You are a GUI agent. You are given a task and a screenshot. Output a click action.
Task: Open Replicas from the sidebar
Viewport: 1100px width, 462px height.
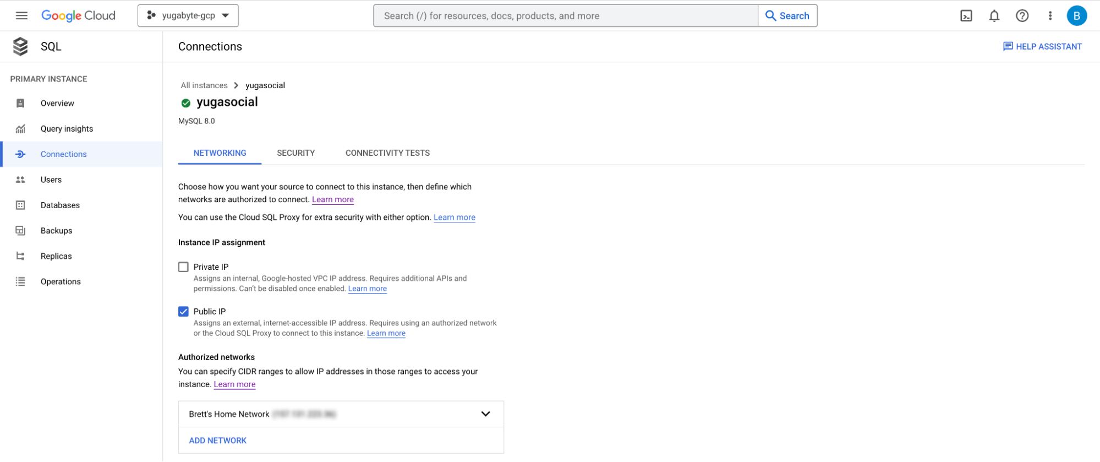tap(56, 256)
